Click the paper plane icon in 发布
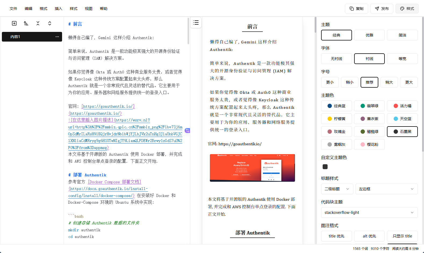This screenshot has width=424, height=253. 377,9
